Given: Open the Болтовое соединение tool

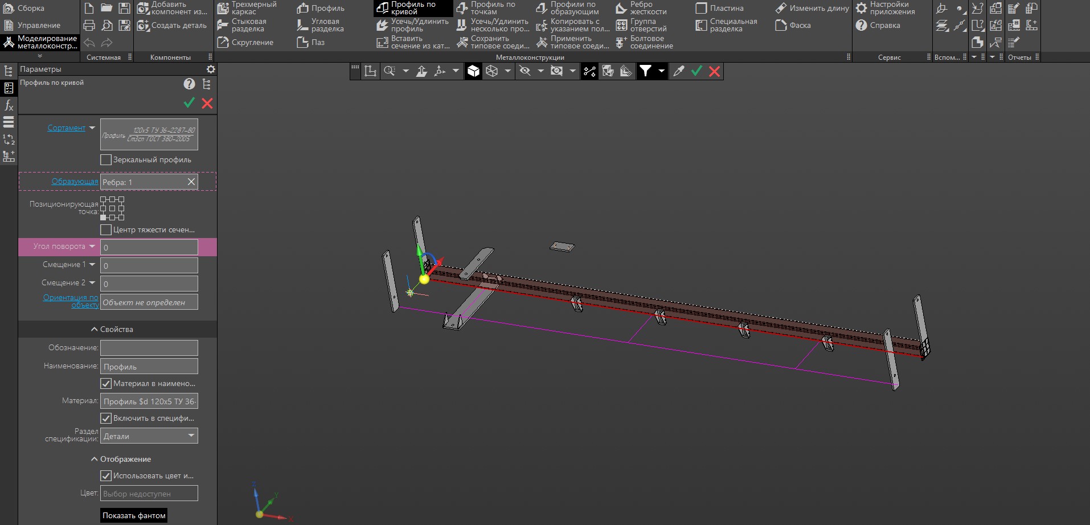Looking at the screenshot, I should pos(644,42).
